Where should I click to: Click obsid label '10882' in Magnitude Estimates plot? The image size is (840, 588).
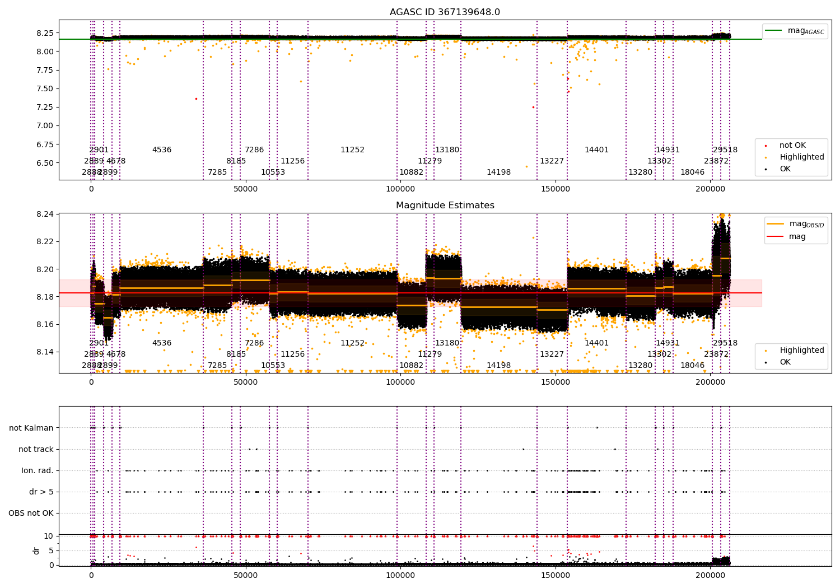tap(411, 366)
